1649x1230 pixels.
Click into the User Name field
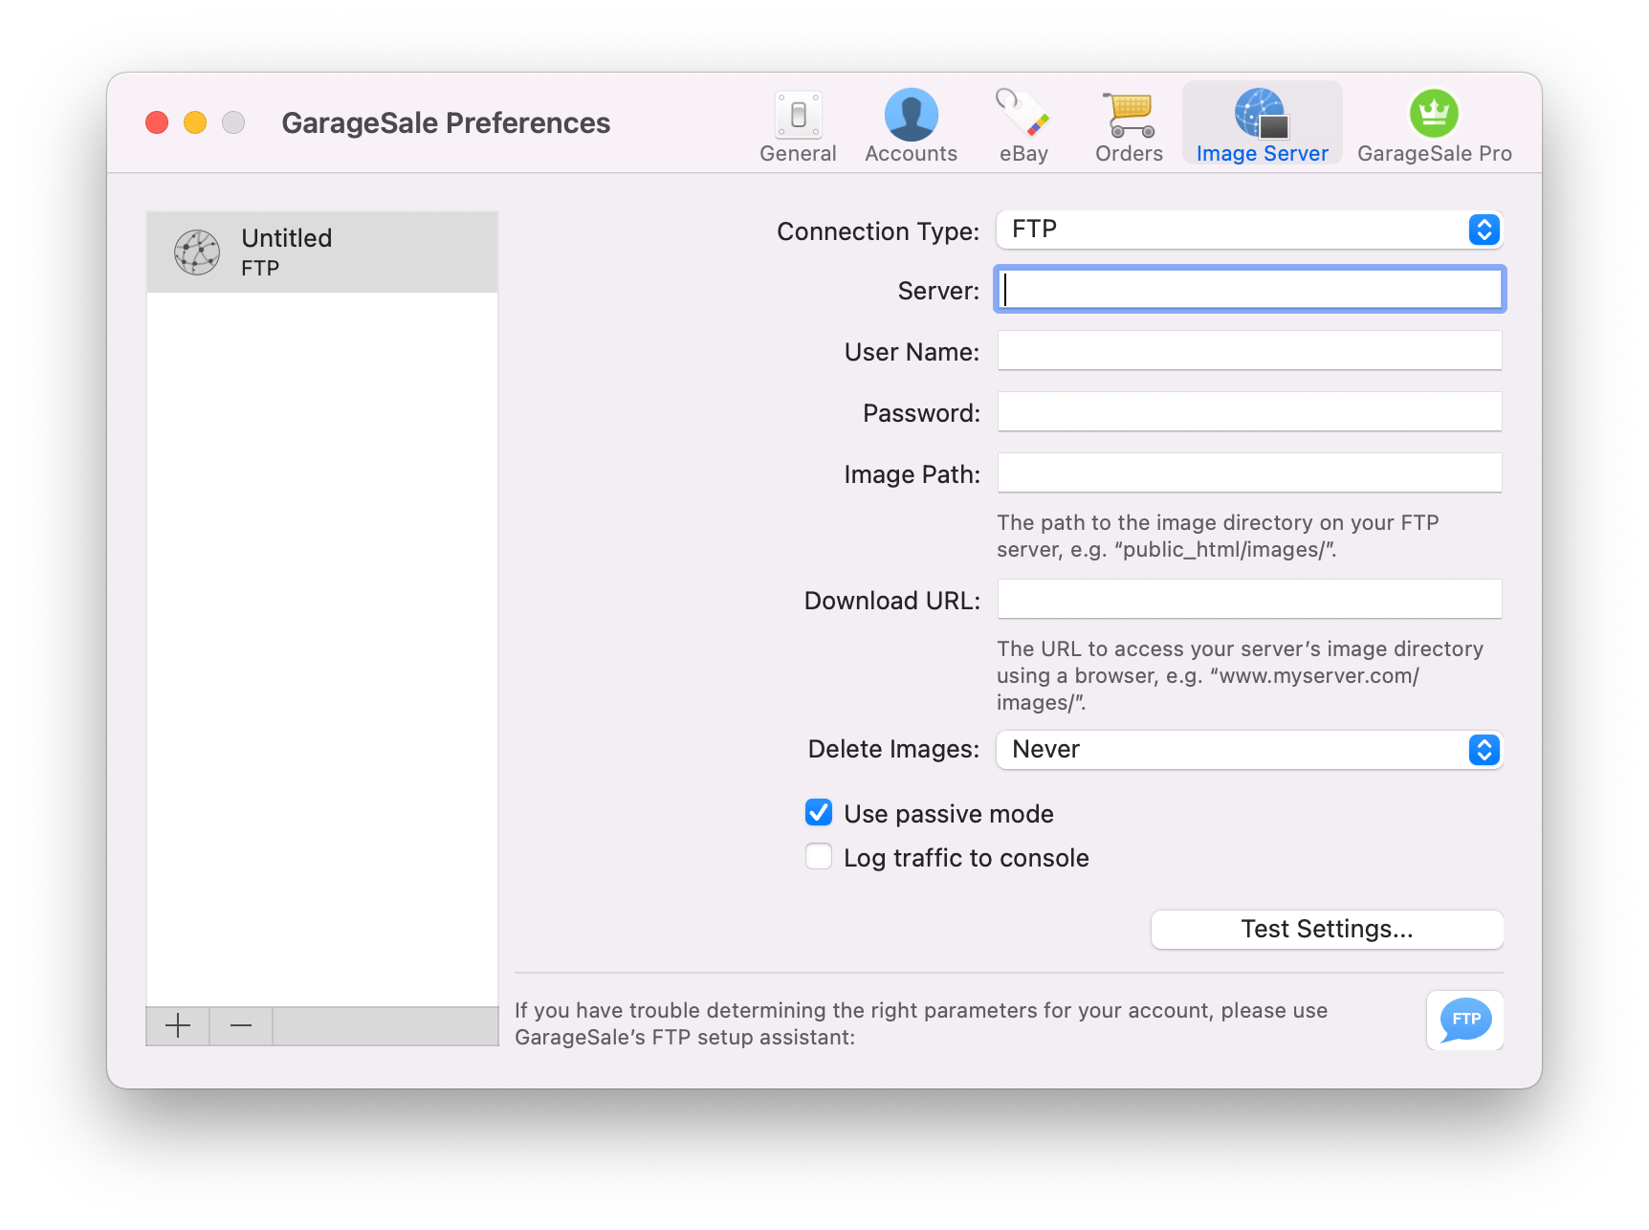coord(1249,350)
